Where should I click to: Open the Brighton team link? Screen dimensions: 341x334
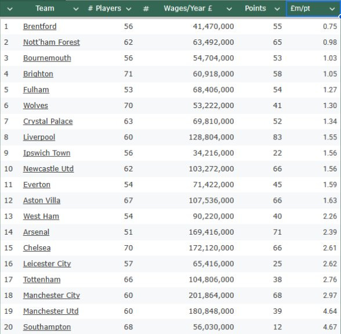(38, 74)
